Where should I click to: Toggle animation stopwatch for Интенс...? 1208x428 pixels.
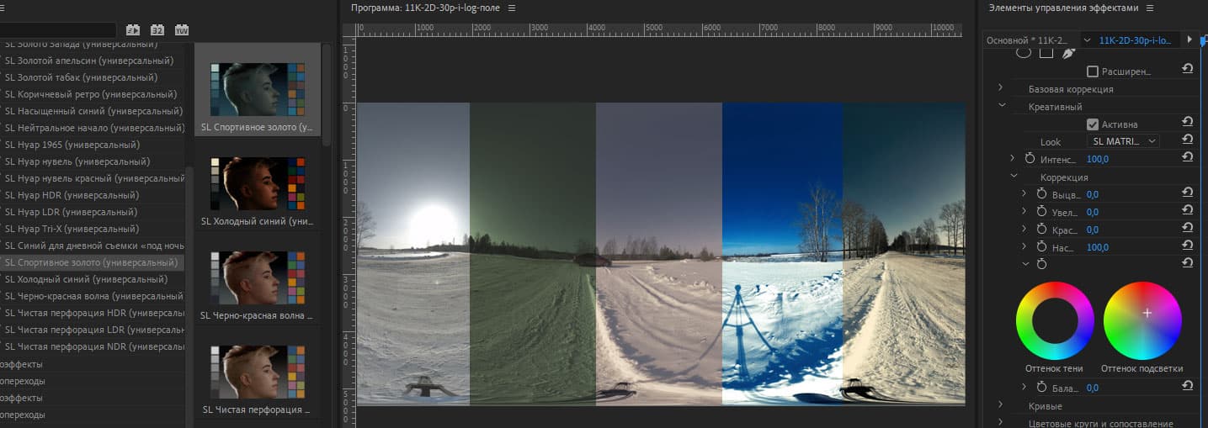click(1030, 159)
